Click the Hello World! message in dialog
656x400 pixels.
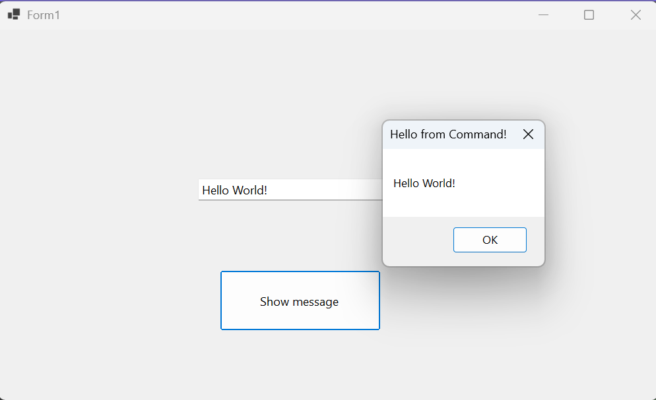pos(424,183)
